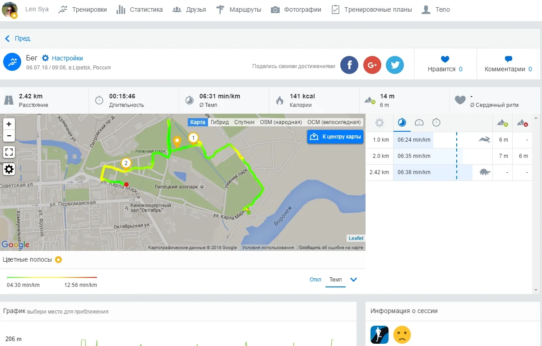Share workout on Google Plus

(372, 65)
